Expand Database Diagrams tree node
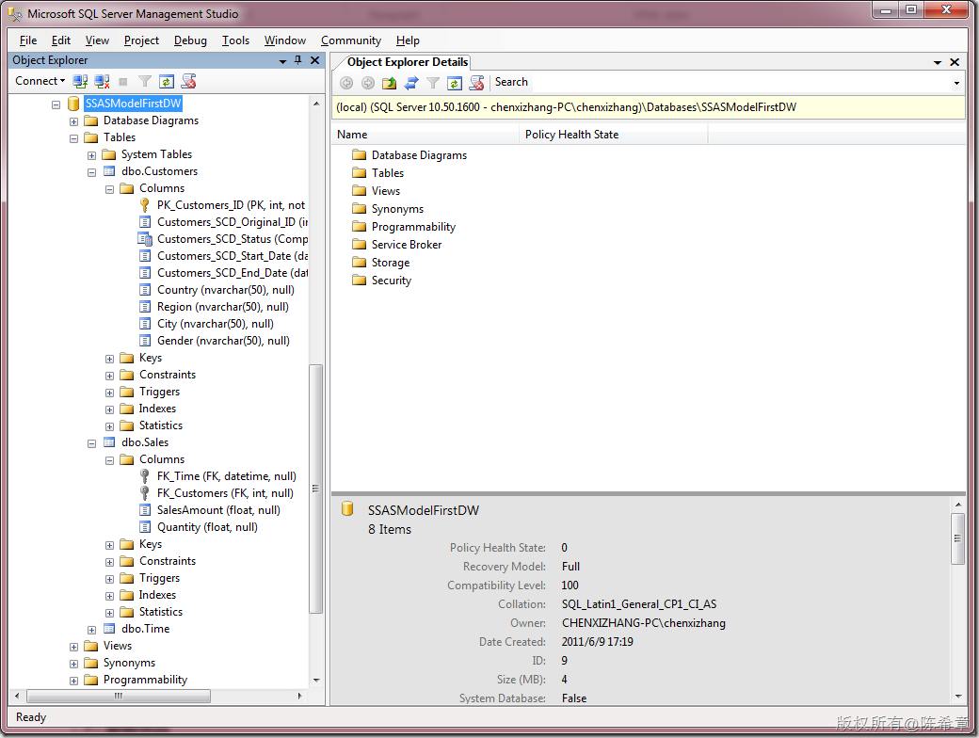 (73, 121)
